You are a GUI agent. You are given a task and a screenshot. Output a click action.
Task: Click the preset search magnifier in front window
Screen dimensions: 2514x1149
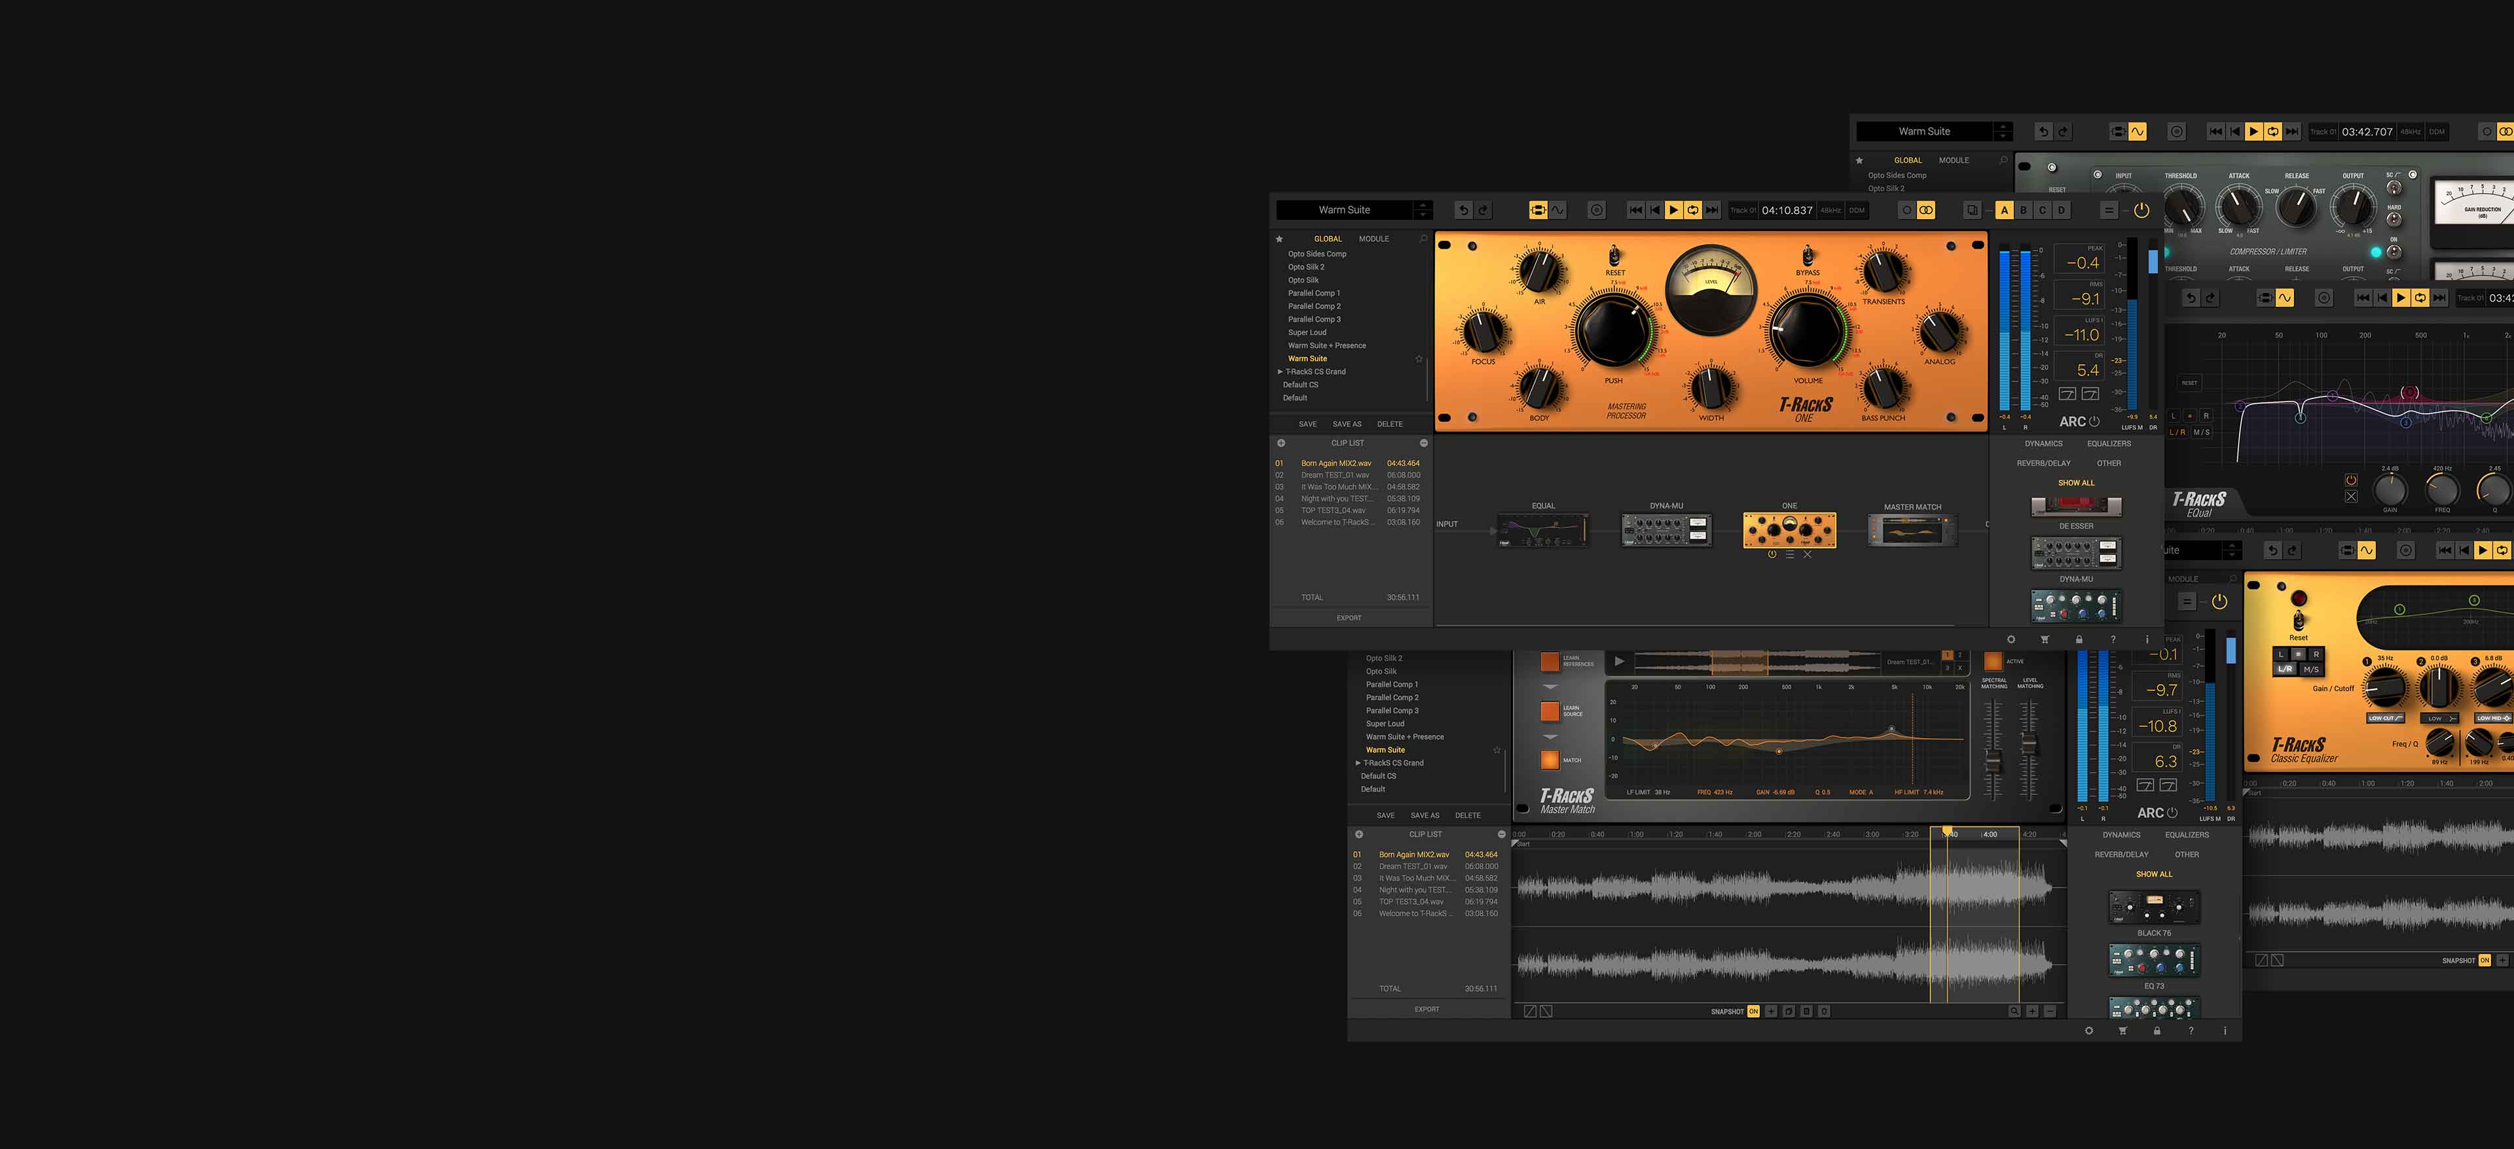[1423, 239]
